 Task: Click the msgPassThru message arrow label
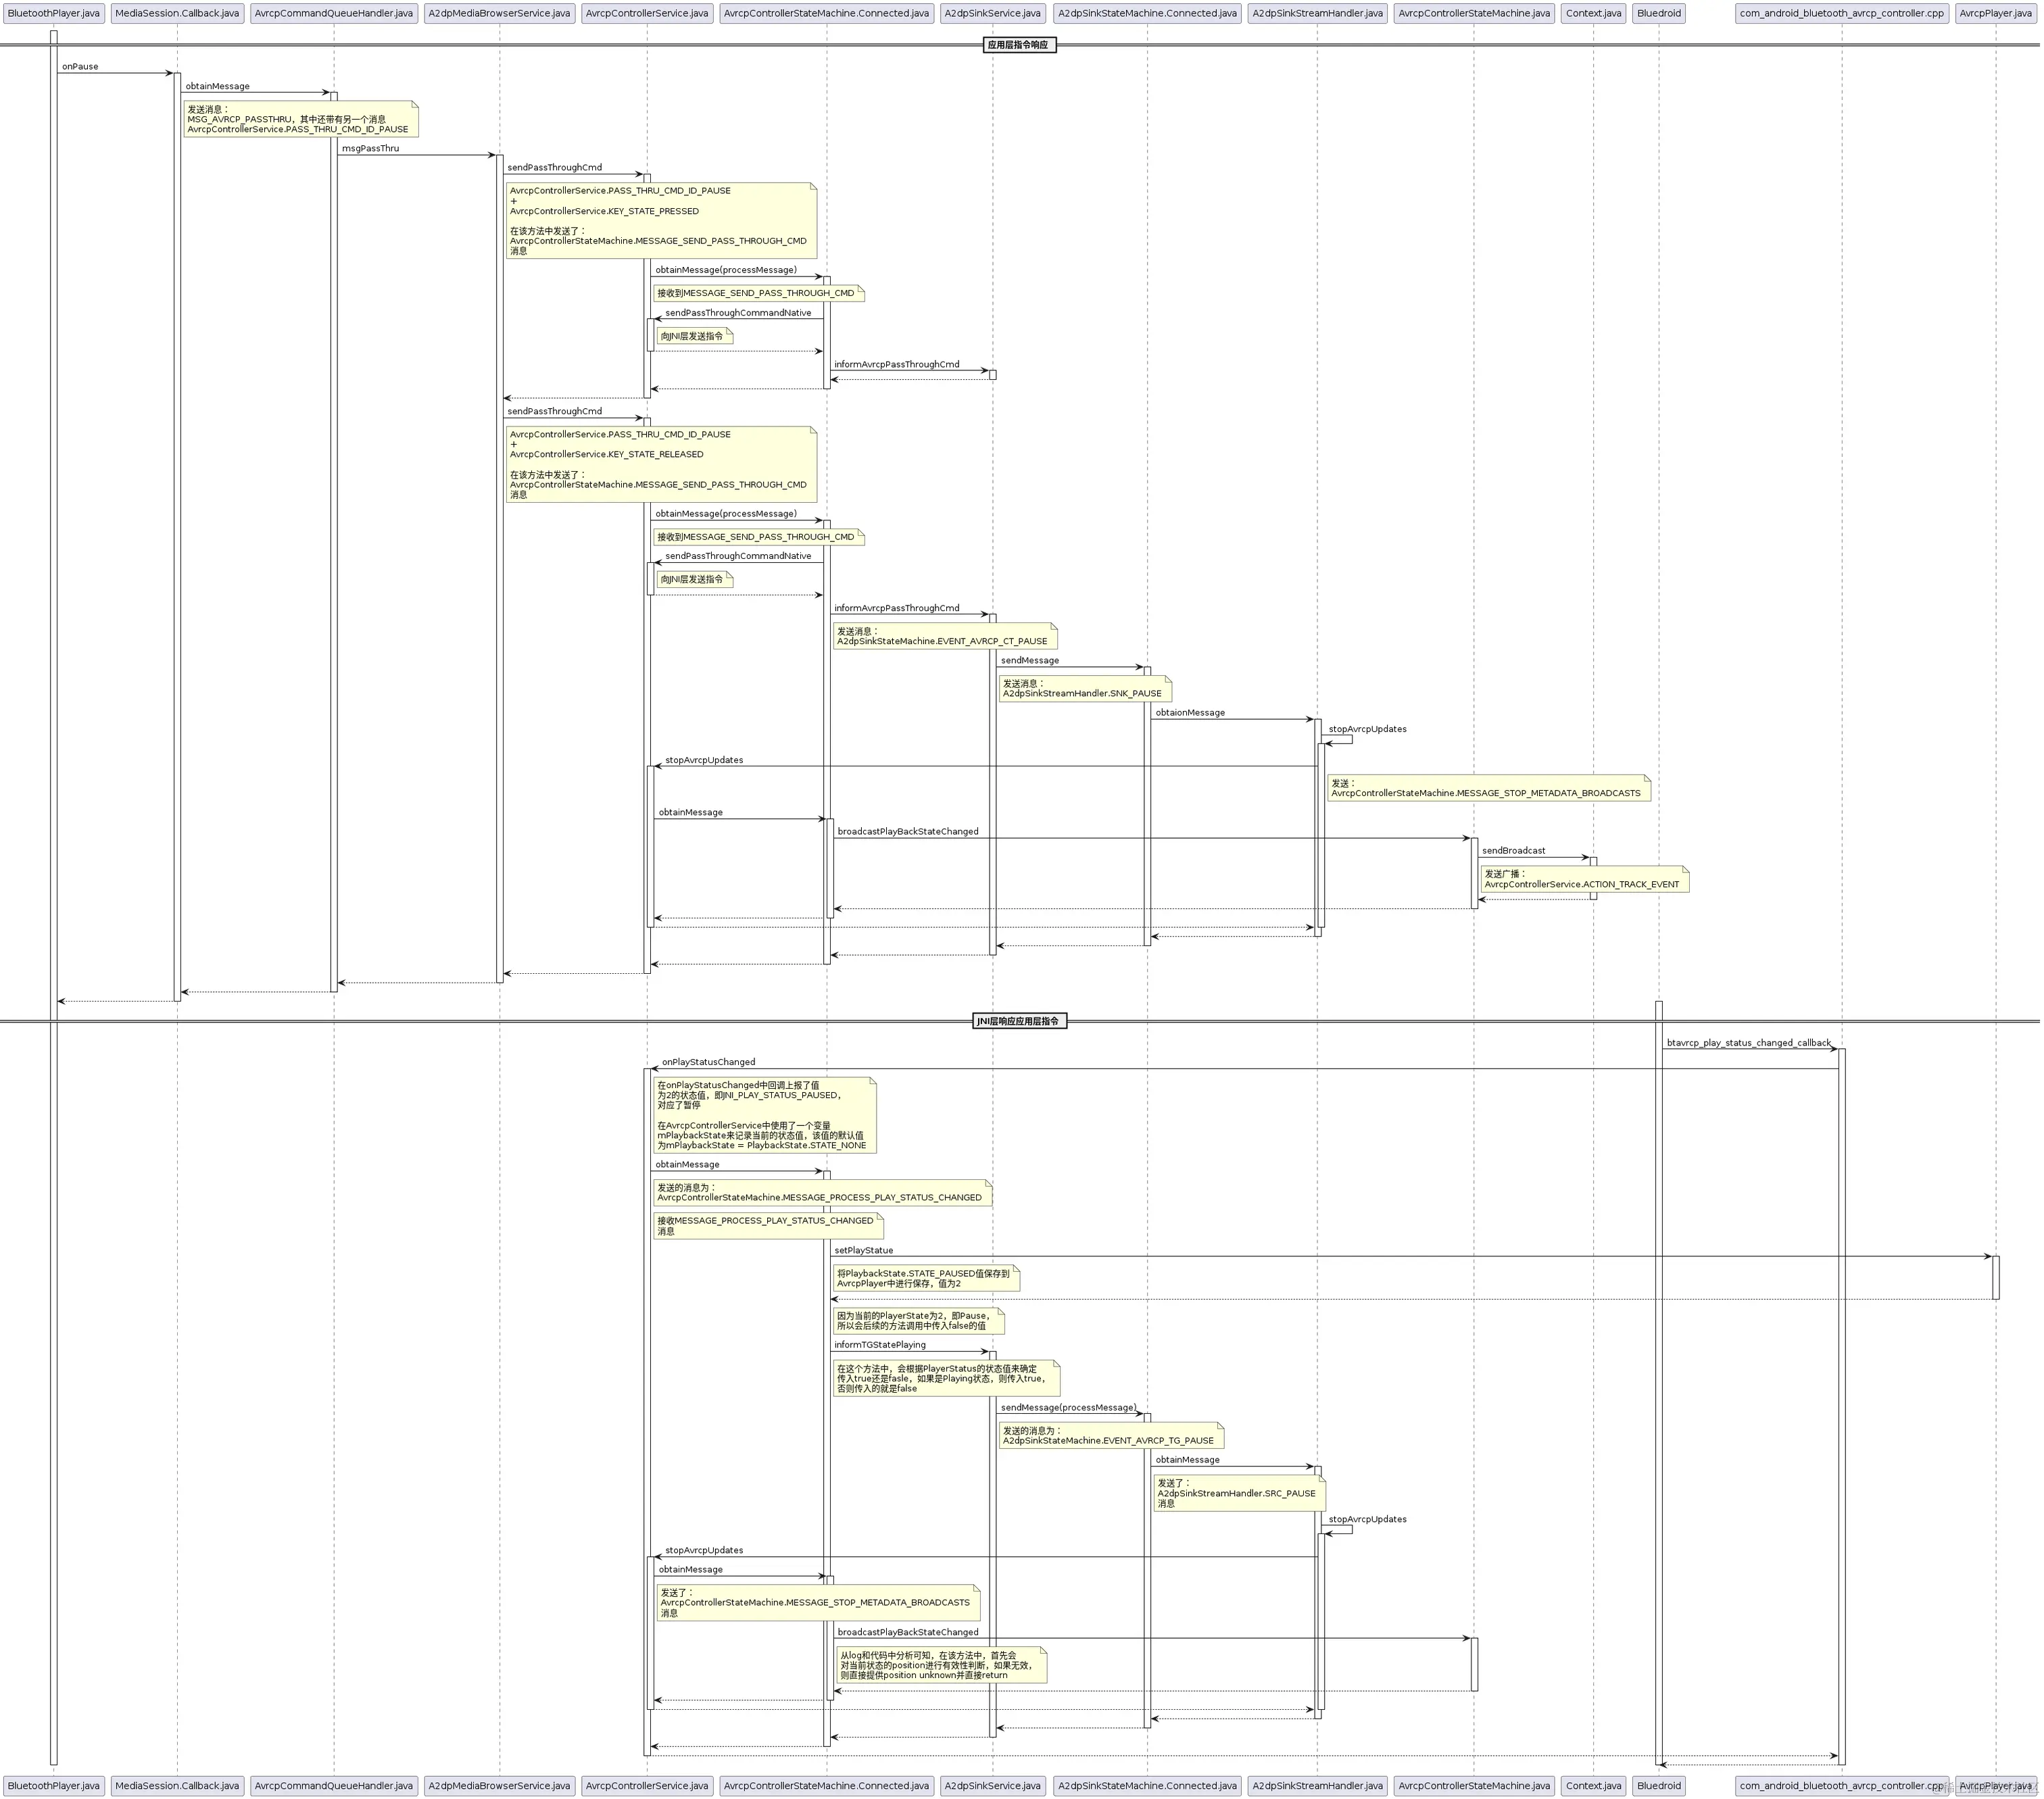click(x=370, y=148)
